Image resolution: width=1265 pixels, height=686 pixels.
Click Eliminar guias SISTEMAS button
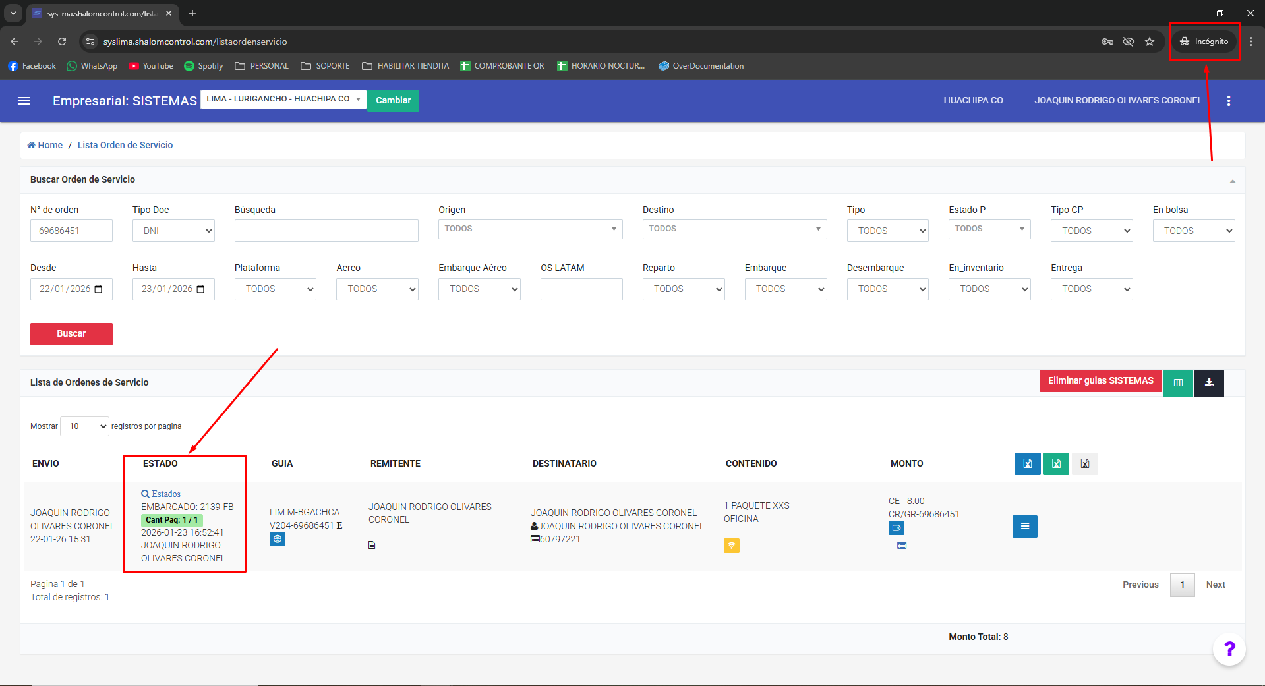(1100, 381)
